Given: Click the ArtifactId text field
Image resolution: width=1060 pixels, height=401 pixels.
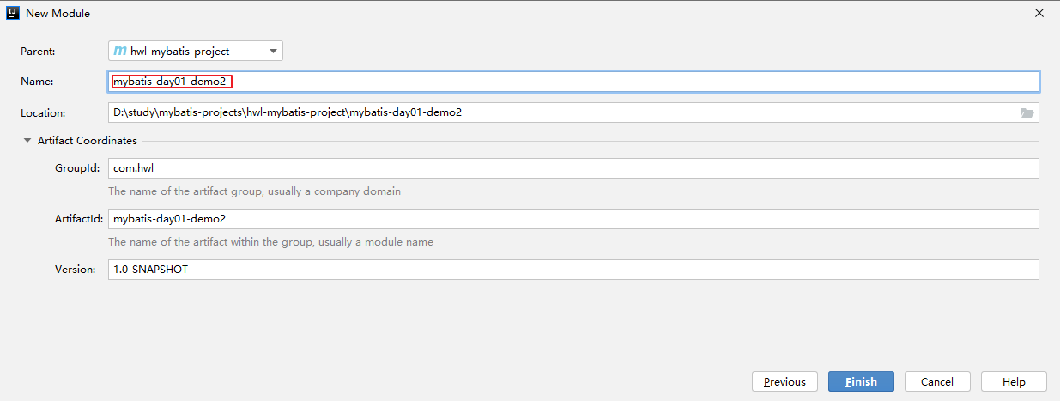Looking at the screenshot, I should (x=573, y=219).
